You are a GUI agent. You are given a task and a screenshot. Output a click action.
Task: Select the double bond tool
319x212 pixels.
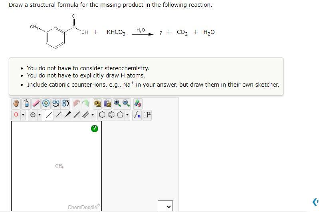pyautogui.click(x=77, y=115)
